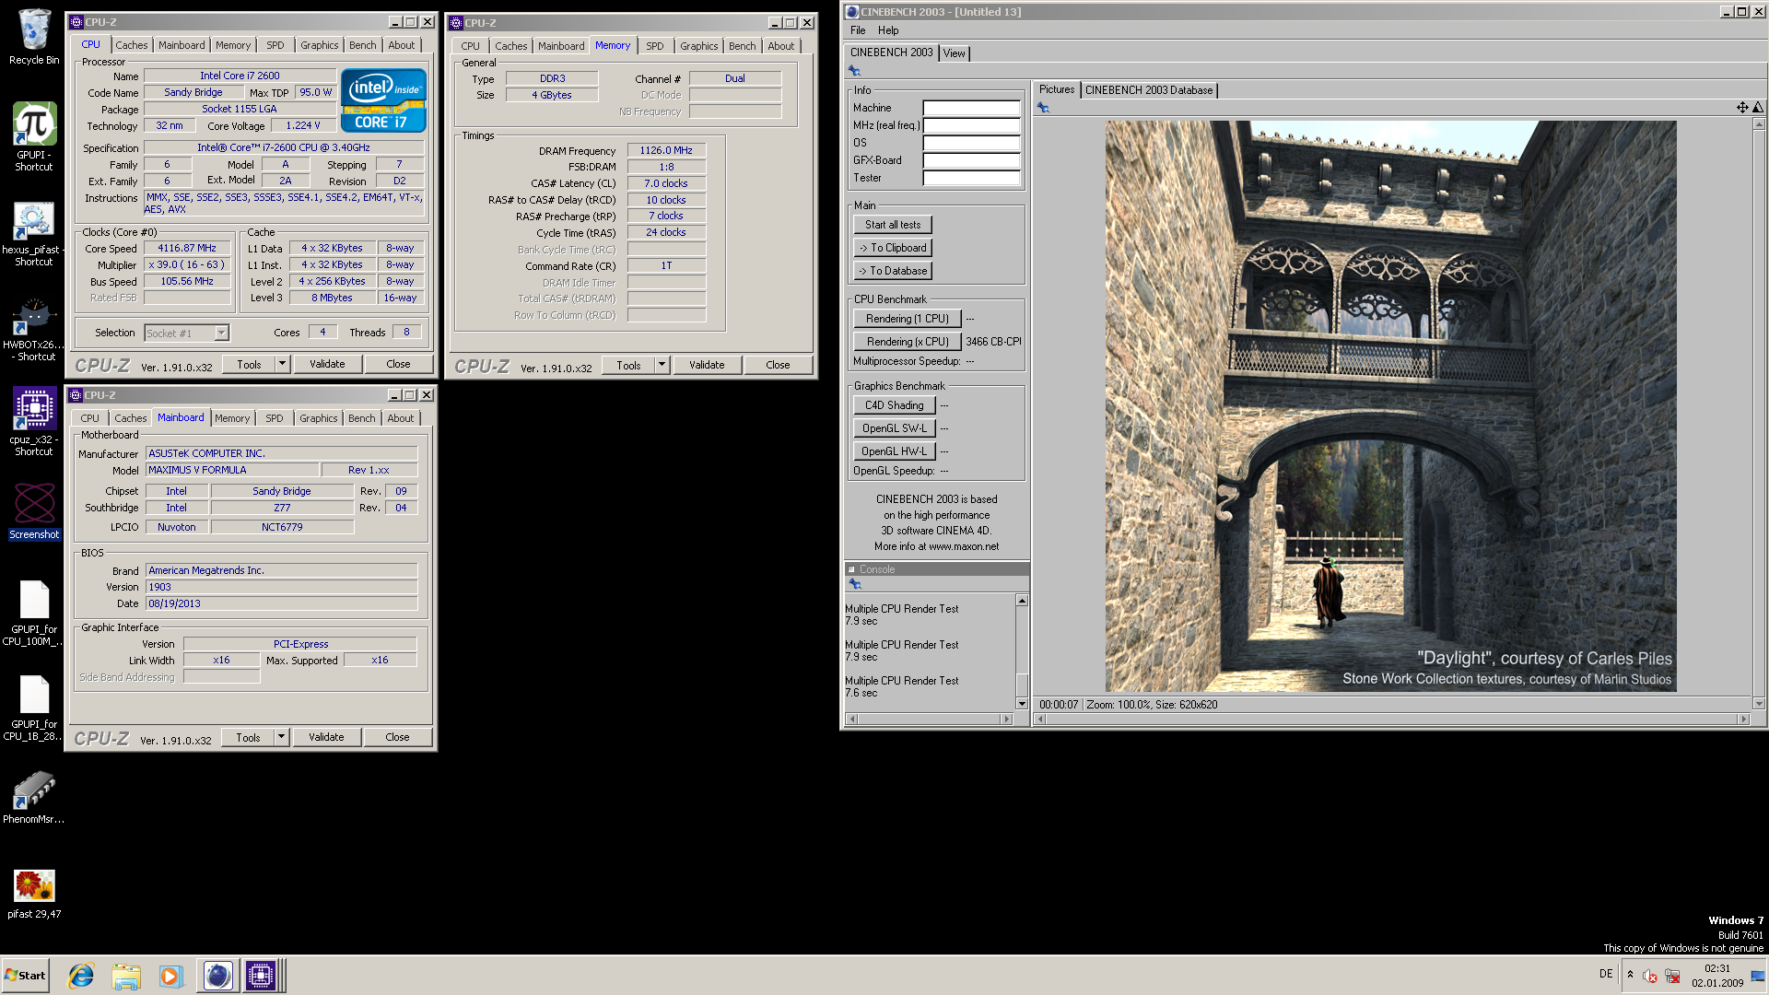The height and width of the screenshot is (995, 1769).
Task: Click the move-arrows icon in picture viewer
Action: tap(1741, 108)
